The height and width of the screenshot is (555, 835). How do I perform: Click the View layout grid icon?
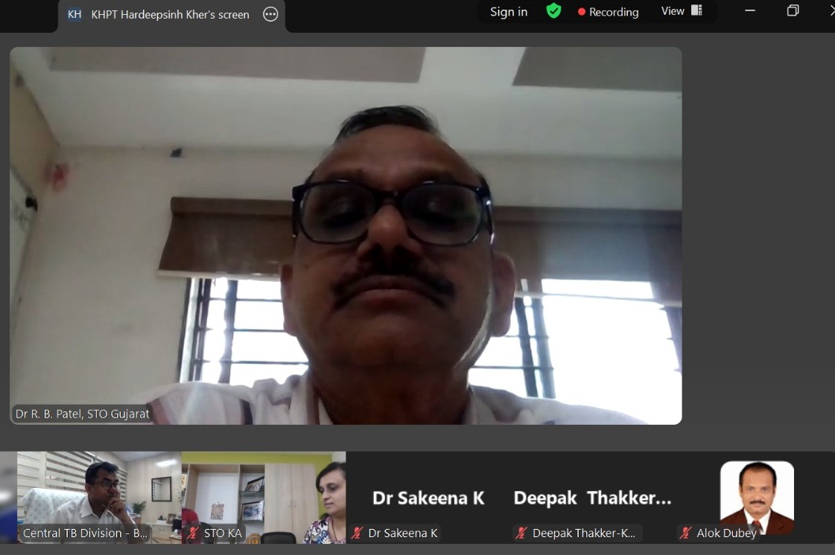[x=696, y=10]
